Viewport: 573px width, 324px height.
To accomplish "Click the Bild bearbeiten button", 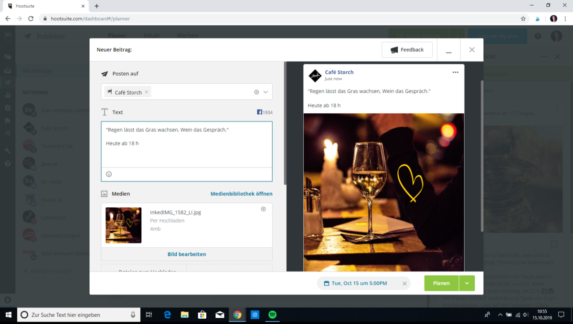I will pyautogui.click(x=186, y=254).
